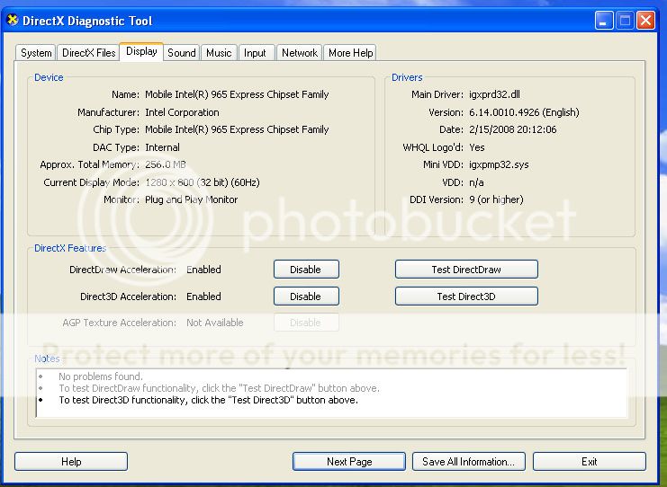Click the 'To test DirectDraw functionality' note
The height and width of the screenshot is (487, 667).
pyautogui.click(x=219, y=388)
